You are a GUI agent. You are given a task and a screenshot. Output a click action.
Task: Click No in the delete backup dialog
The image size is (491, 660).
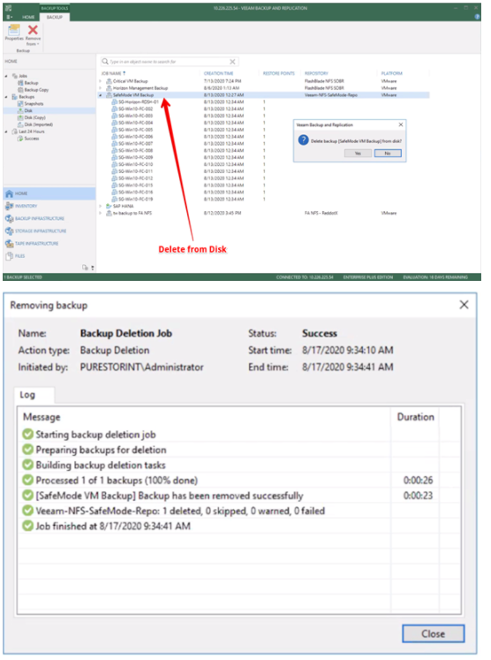pos(388,153)
